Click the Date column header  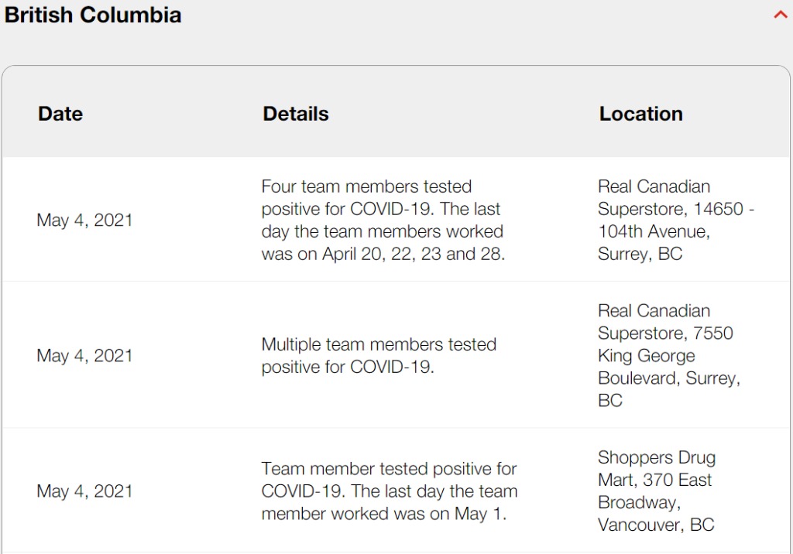pyautogui.click(x=60, y=114)
